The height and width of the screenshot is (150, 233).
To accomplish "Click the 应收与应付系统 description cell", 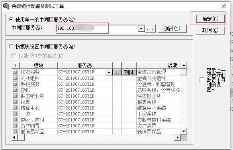I will pos(159,120).
